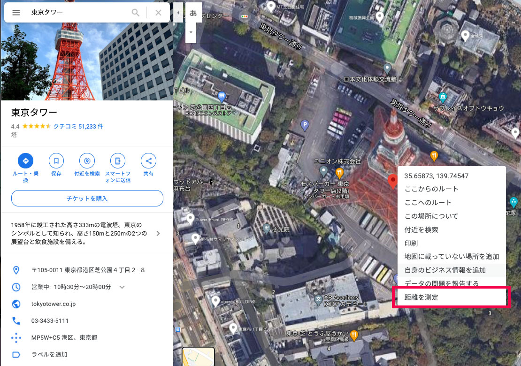Click the 付近を検索 nearby icon
The height and width of the screenshot is (366, 521).
[87, 161]
